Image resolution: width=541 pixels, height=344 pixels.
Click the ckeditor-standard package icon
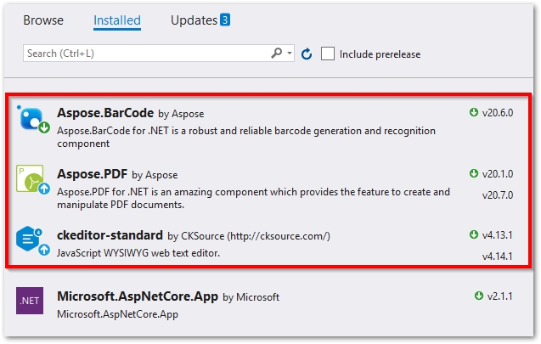32,240
